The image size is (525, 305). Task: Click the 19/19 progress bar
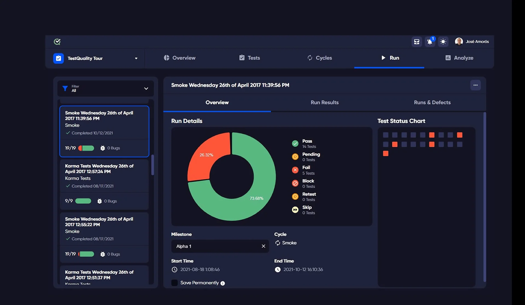point(86,148)
